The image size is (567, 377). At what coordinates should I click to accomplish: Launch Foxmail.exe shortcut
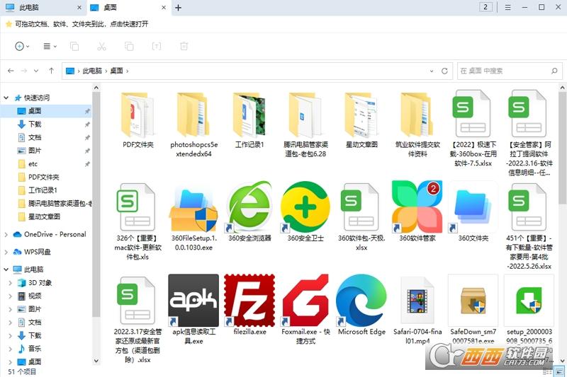[x=305, y=300]
